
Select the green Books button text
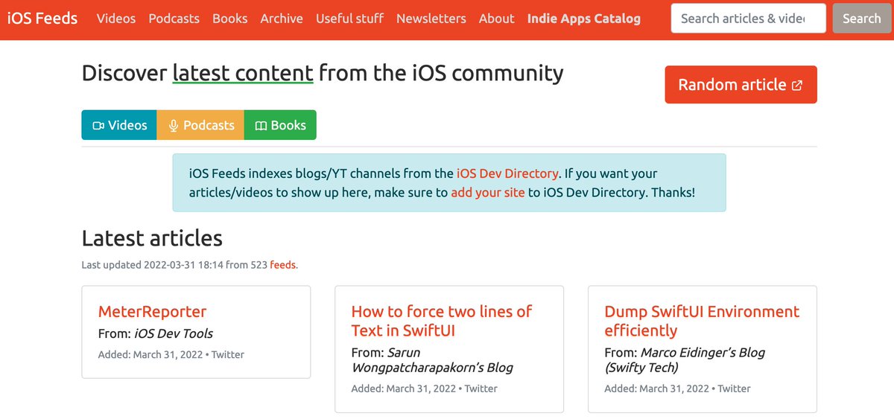pos(288,125)
